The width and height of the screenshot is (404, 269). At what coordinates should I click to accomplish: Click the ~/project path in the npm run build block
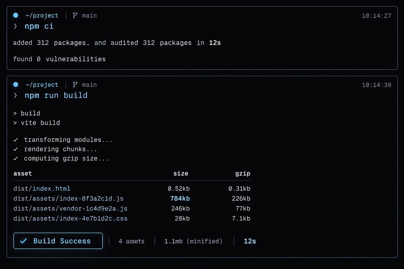(x=42, y=85)
